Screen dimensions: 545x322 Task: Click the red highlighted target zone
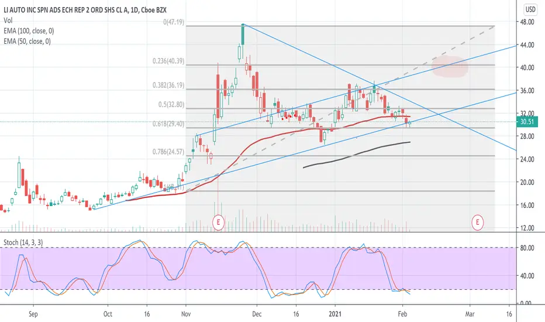click(x=450, y=66)
